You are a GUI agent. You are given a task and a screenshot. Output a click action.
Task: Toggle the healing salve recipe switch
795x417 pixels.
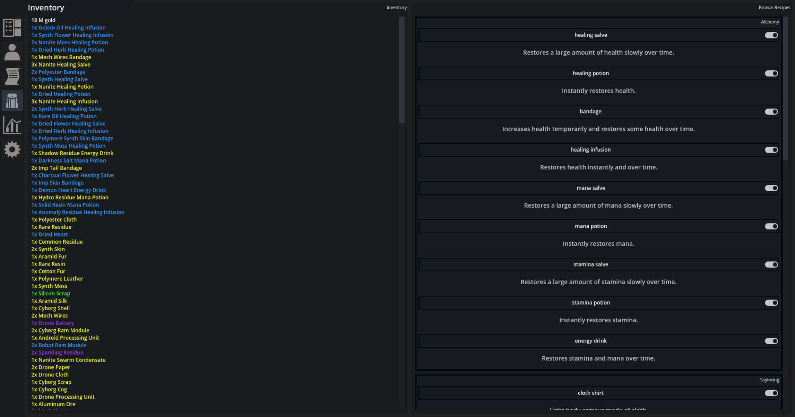771,35
